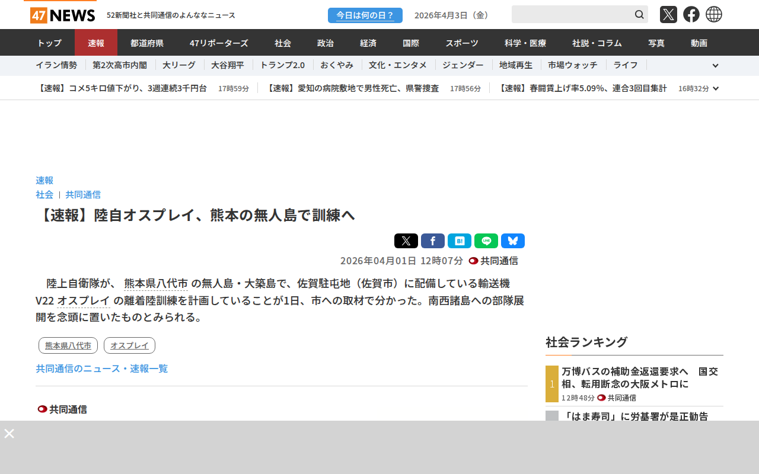Click 熊本県八代市 tag button

pyautogui.click(x=68, y=345)
